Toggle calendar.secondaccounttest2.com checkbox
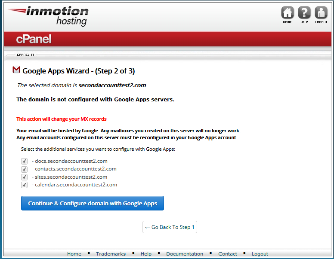The image size is (334, 259). [24, 185]
